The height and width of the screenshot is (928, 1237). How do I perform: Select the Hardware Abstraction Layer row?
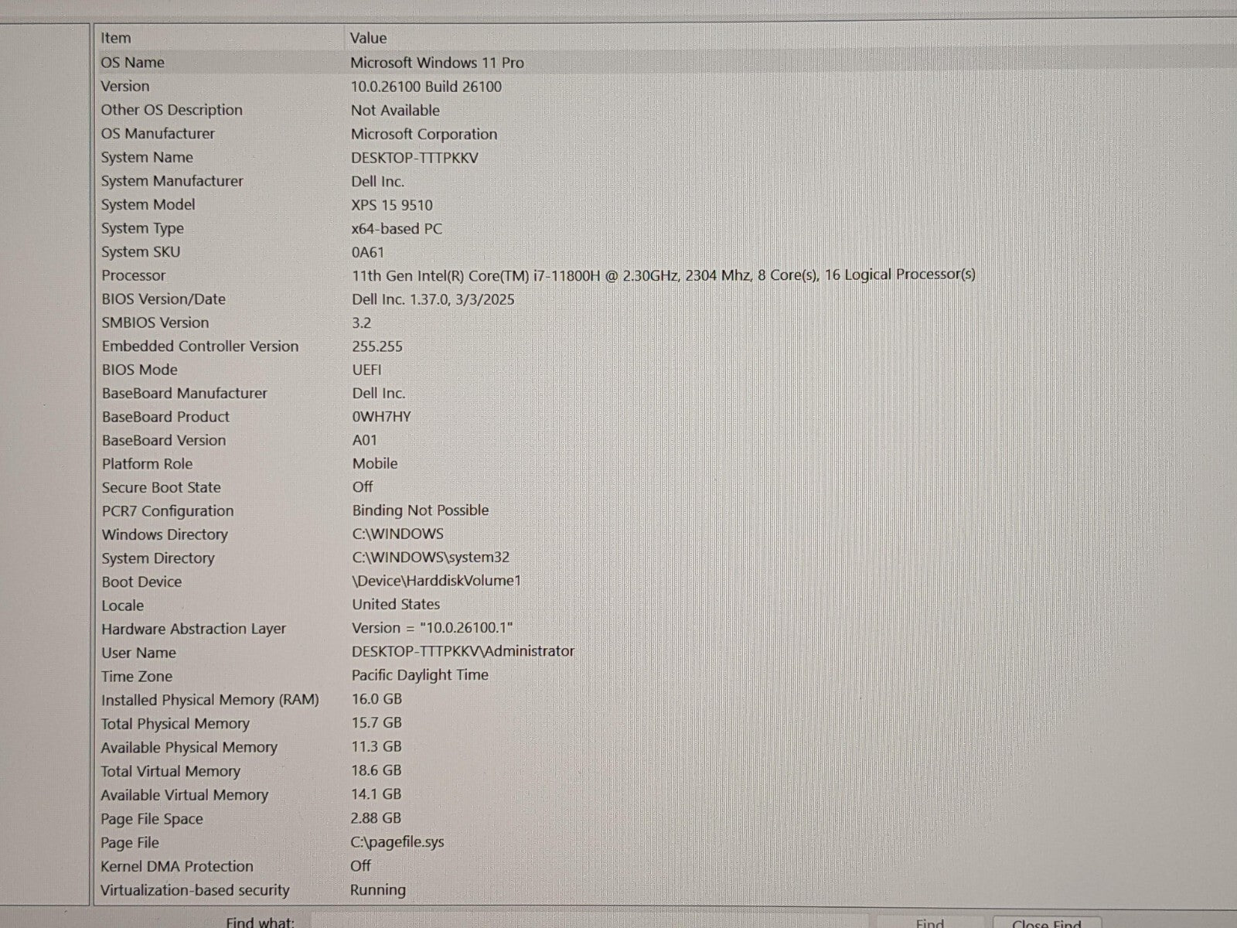pyautogui.click(x=194, y=629)
